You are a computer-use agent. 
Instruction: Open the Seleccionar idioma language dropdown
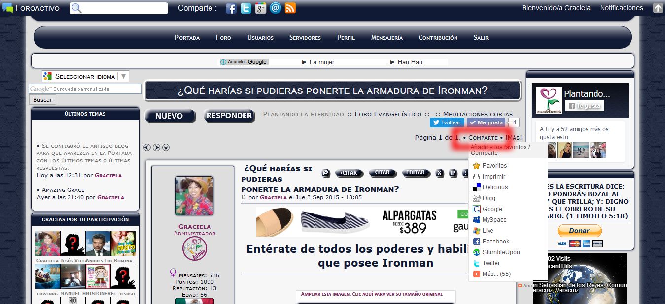(x=85, y=76)
